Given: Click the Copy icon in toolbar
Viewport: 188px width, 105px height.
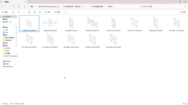Looking at the screenshot, I should pos(19,12).
